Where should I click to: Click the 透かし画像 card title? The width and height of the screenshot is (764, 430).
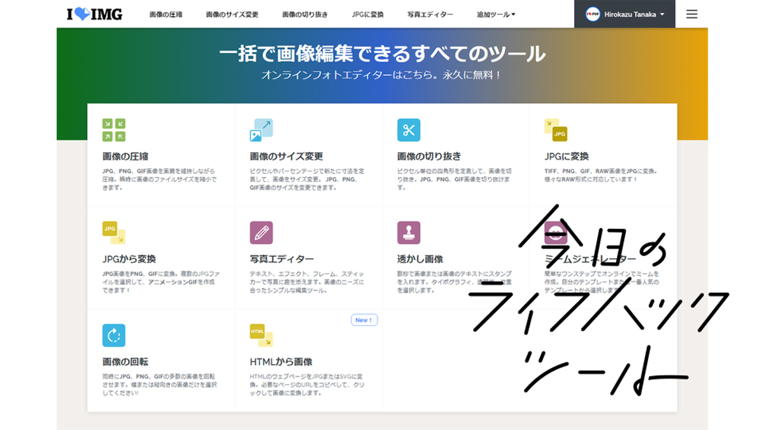[420, 259]
